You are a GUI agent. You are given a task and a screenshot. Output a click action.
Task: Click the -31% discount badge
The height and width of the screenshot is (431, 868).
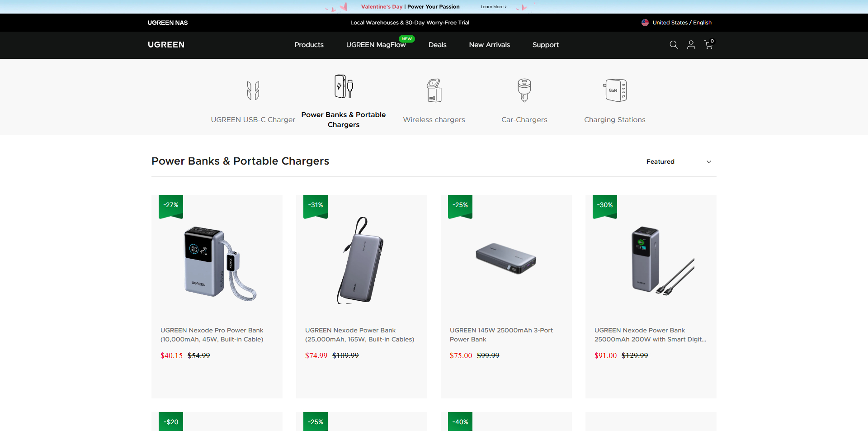pos(315,205)
